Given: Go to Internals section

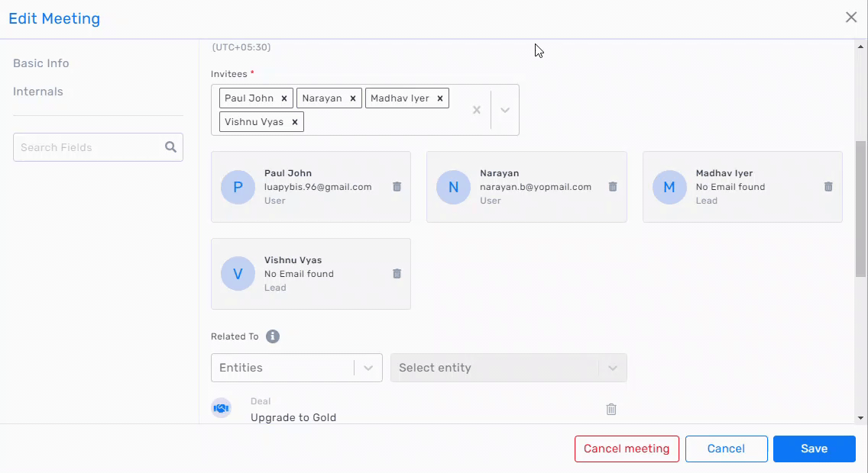Looking at the screenshot, I should pyautogui.click(x=38, y=92).
